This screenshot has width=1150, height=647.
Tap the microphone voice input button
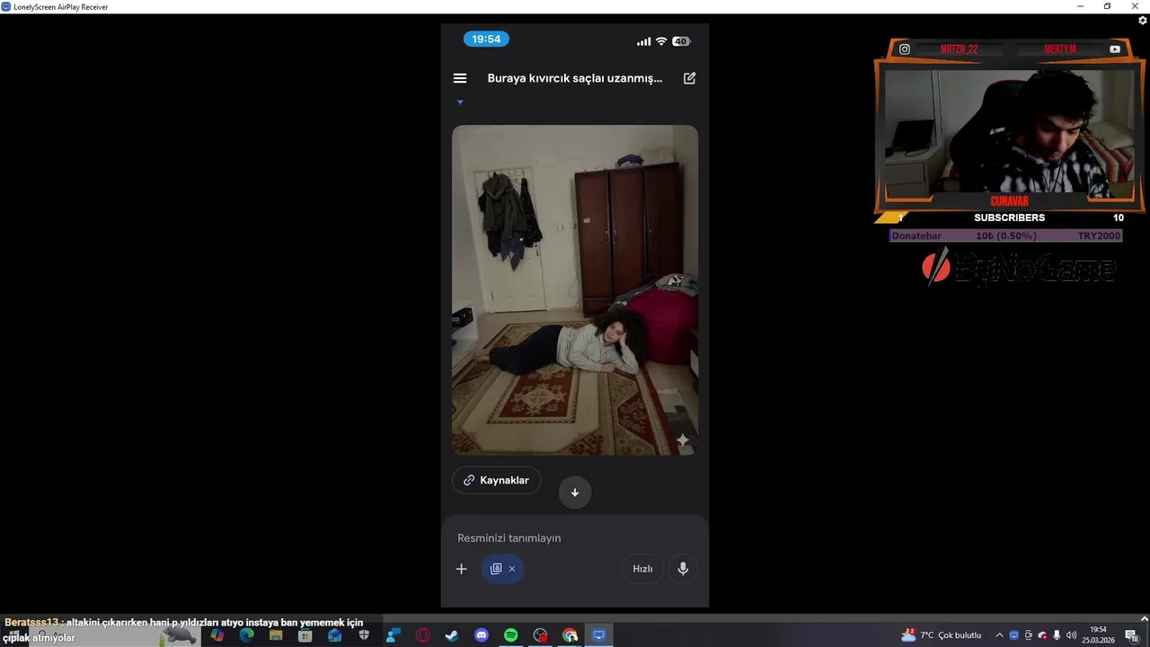(683, 569)
